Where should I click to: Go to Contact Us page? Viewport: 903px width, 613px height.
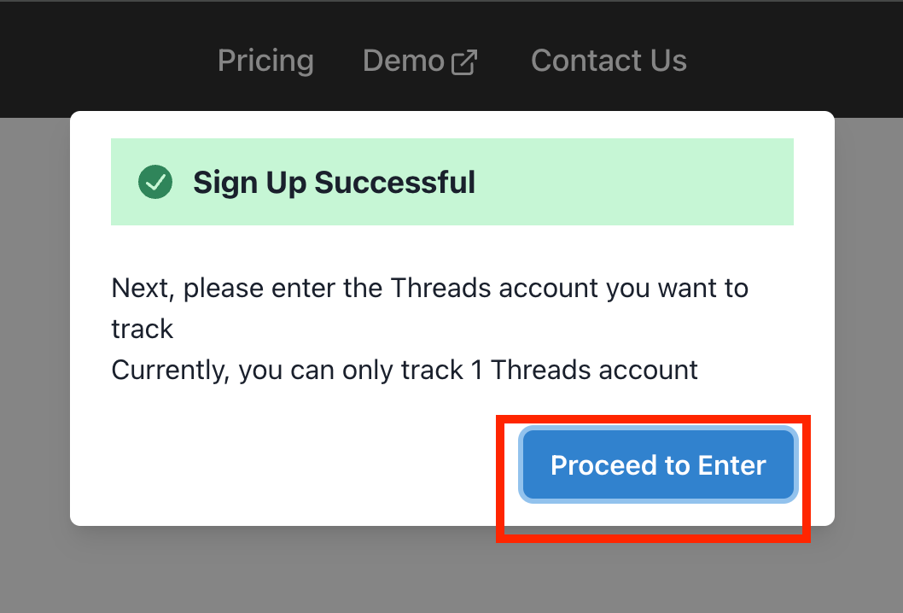[x=609, y=61]
